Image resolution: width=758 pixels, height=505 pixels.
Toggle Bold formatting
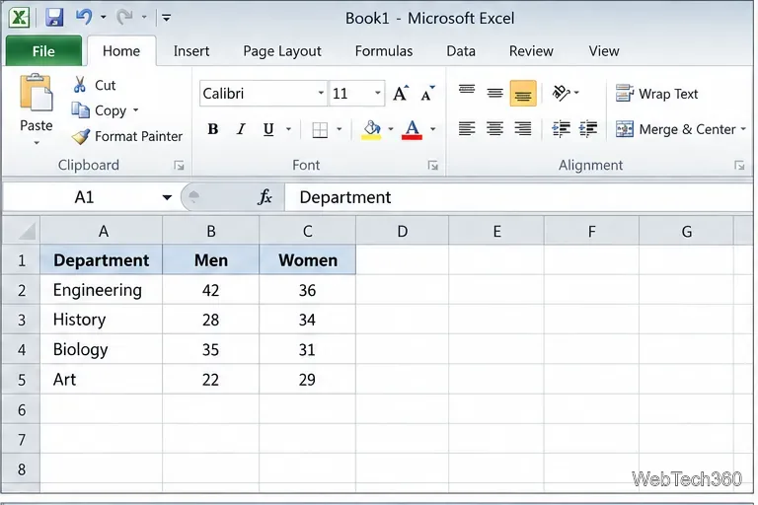pyautogui.click(x=213, y=129)
